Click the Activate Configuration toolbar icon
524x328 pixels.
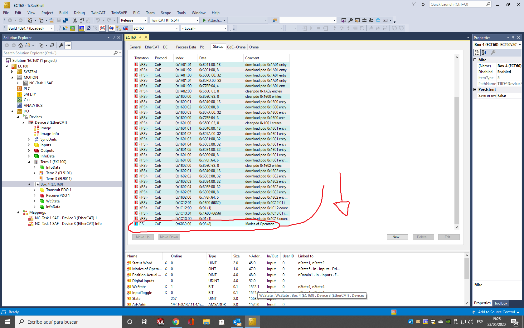[x=65, y=28]
